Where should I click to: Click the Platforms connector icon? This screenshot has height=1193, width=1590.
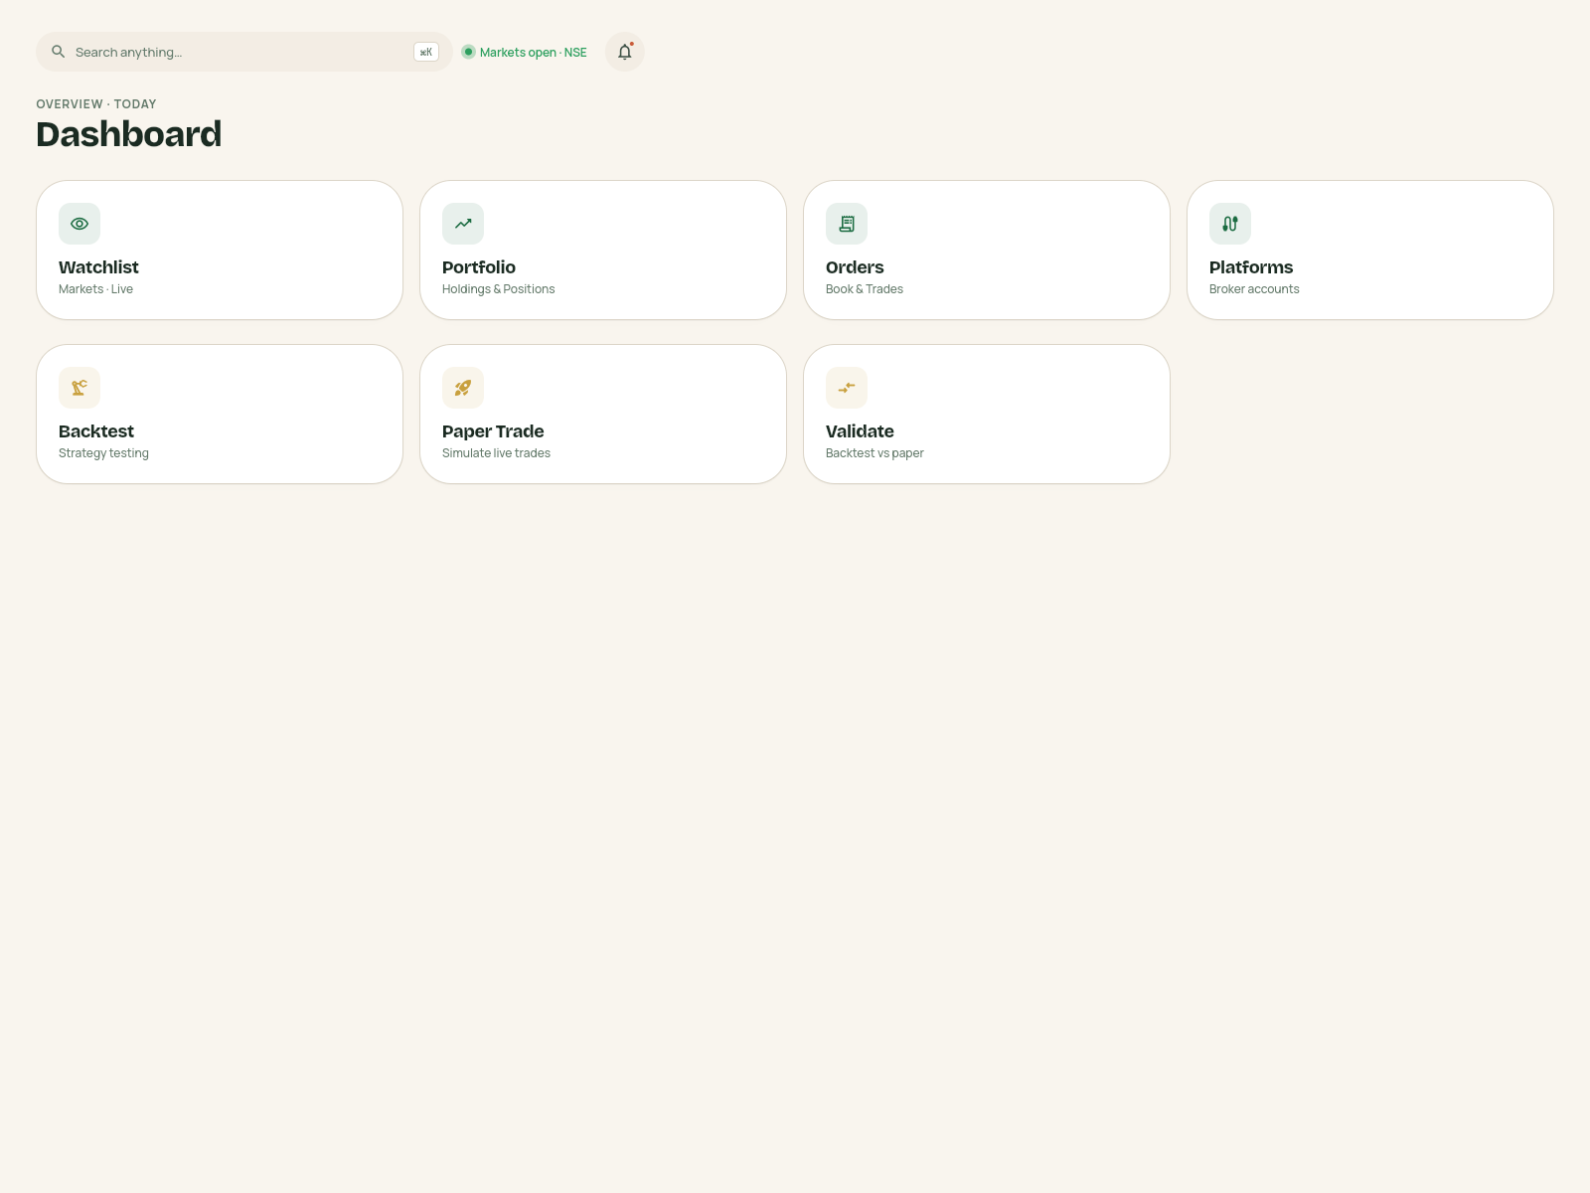coord(1230,224)
